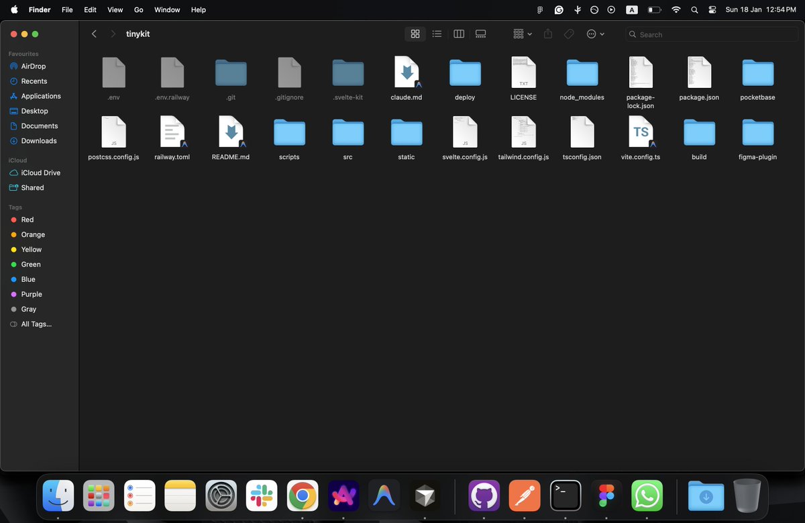Switch Finder to column view

[x=459, y=34]
